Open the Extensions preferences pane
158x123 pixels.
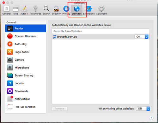pyautogui.click(x=89, y=10)
